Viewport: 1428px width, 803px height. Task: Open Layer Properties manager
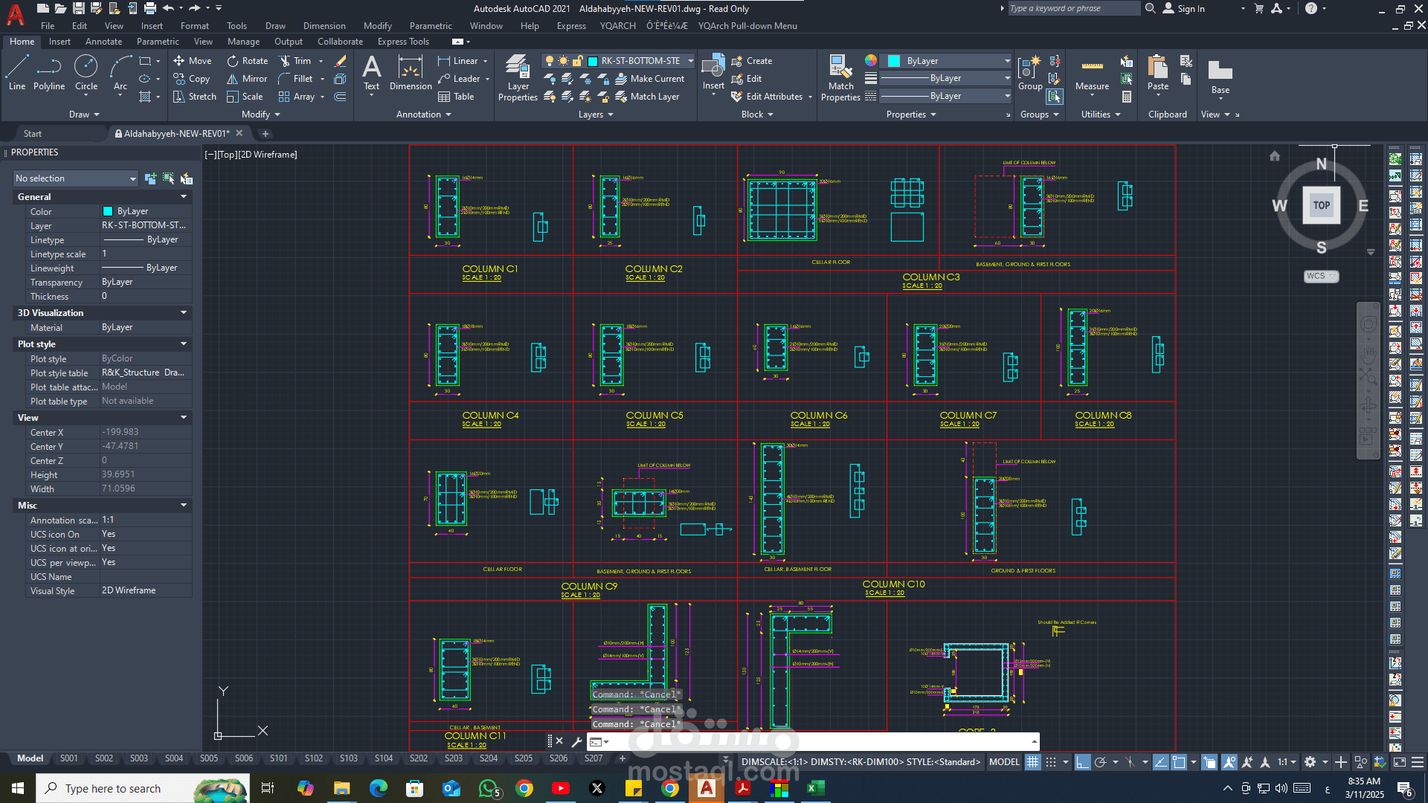(518, 77)
